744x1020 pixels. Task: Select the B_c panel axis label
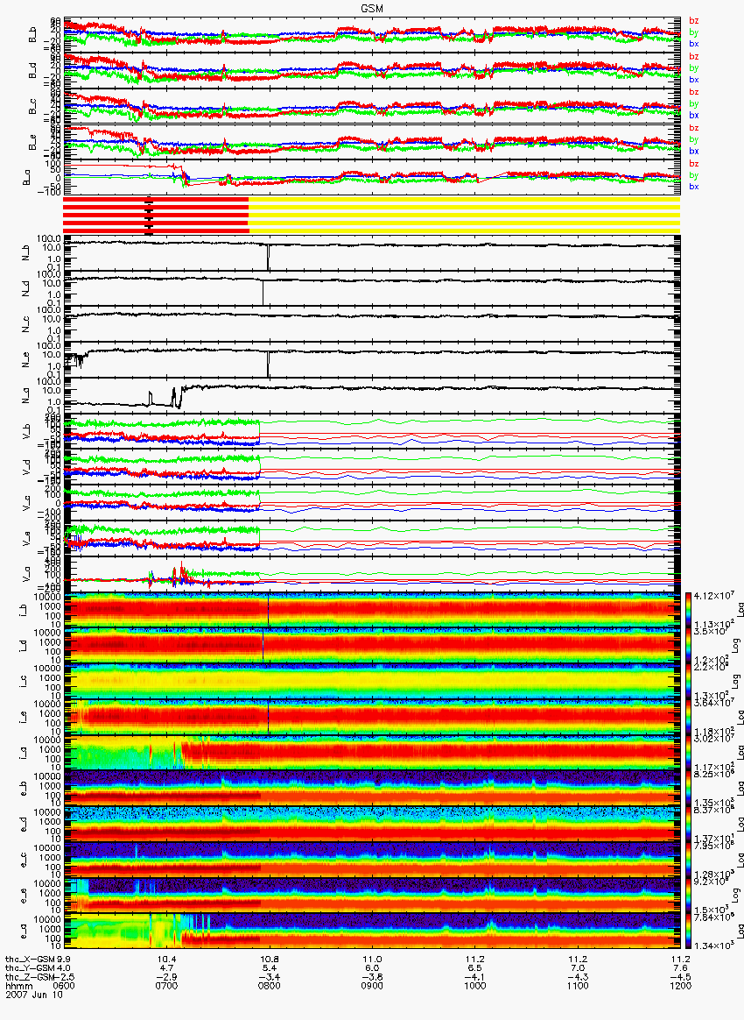click(x=32, y=107)
